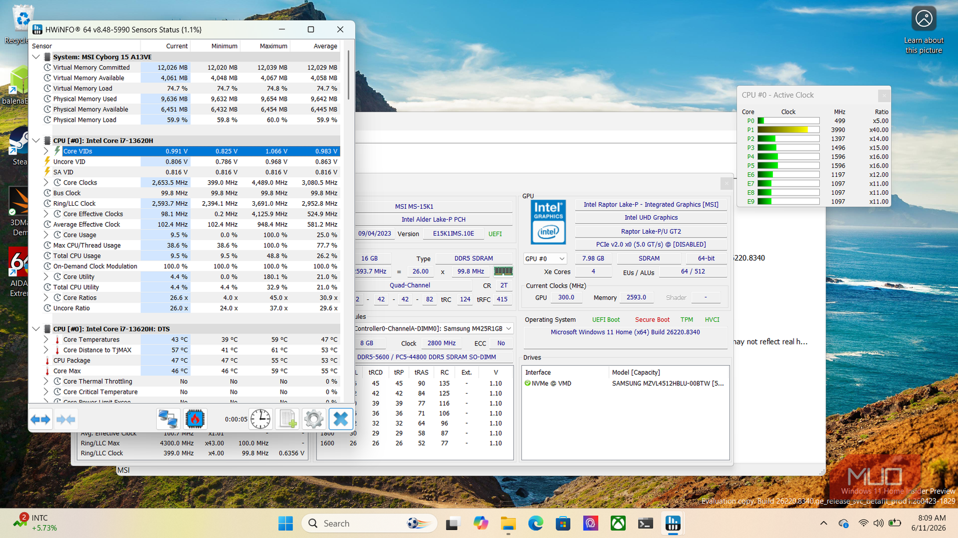Open the Xbox app from taskbar
Image resolution: width=958 pixels, height=538 pixels.
[x=618, y=524]
